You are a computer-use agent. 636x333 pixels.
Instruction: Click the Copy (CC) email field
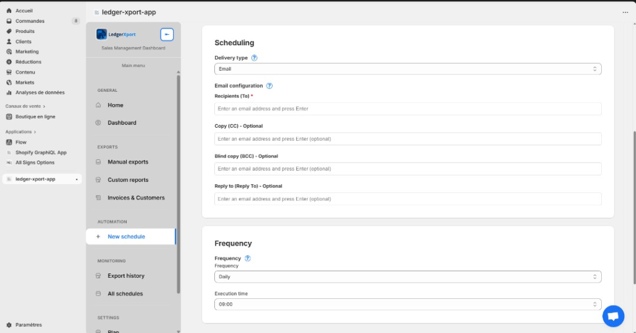tap(407, 139)
